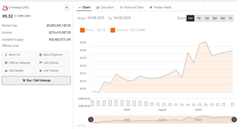This screenshot has height=129, width=242.
Task: Set zoom to 3M
Action: point(215,18)
